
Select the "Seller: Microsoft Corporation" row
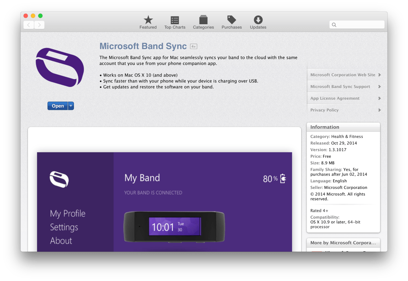point(339,188)
